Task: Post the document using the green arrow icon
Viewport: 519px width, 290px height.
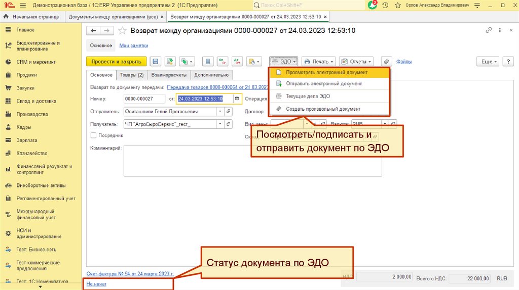Action: pos(170,61)
